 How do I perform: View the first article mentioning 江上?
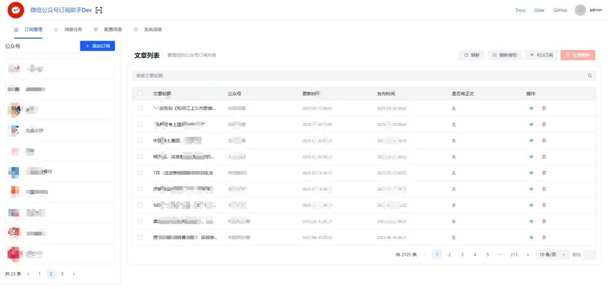(531, 109)
